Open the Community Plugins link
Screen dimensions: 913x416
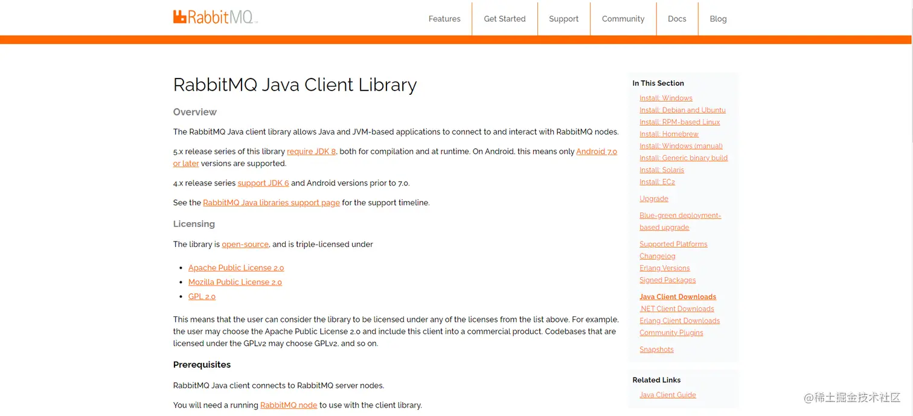671,333
